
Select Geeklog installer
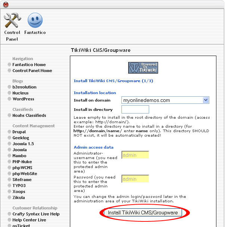coord(21,138)
